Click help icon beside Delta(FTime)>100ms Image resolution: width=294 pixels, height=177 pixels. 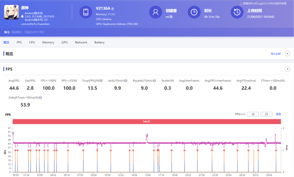(41, 98)
